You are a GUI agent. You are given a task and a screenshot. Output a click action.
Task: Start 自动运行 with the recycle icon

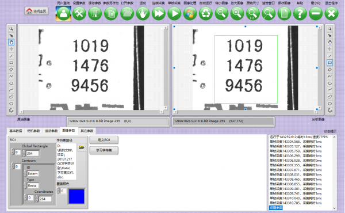point(206,13)
